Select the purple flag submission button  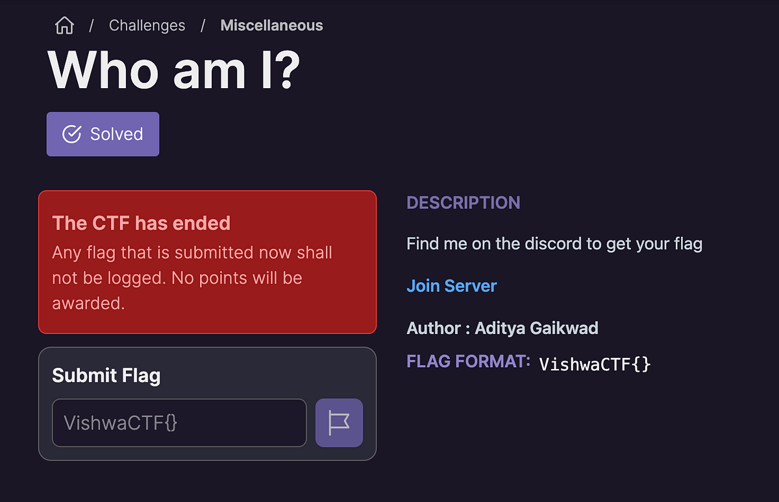click(339, 422)
